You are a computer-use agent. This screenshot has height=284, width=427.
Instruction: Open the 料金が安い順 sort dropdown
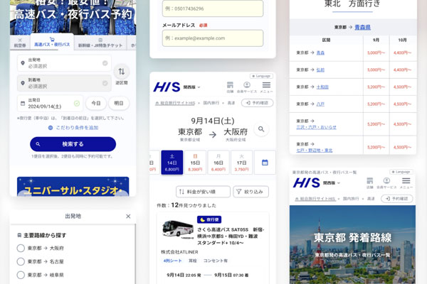point(203,192)
